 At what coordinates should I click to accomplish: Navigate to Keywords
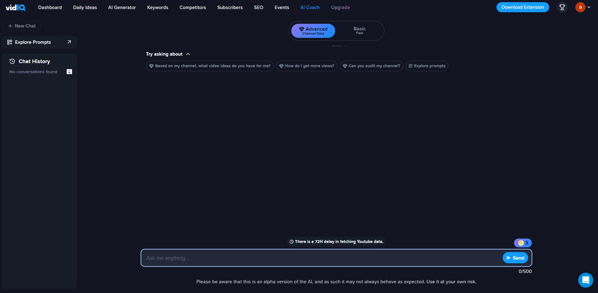[158, 8]
